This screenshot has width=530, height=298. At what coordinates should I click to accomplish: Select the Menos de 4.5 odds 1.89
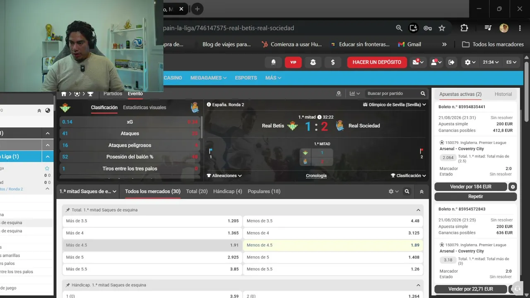pyautogui.click(x=333, y=245)
